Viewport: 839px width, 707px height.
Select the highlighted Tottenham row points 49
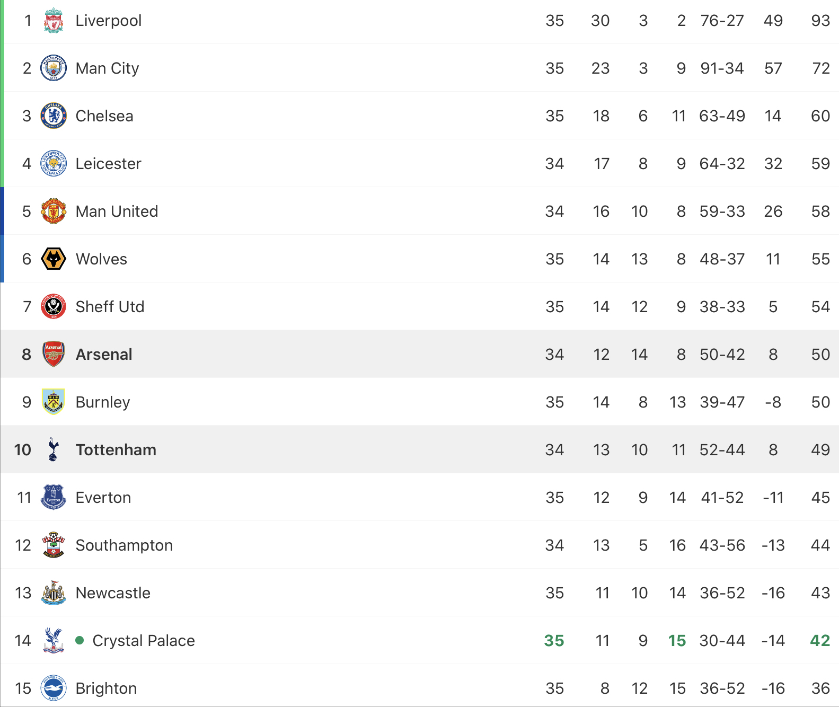tap(820, 450)
